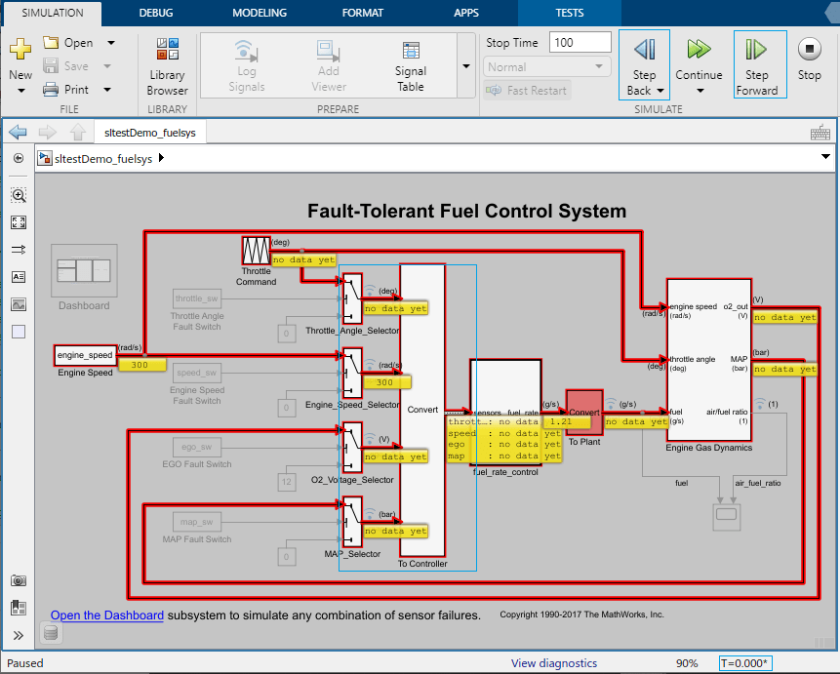Viewport: 840px width, 674px height.
Task: Switch to the FORMAT tab
Action: tap(363, 13)
